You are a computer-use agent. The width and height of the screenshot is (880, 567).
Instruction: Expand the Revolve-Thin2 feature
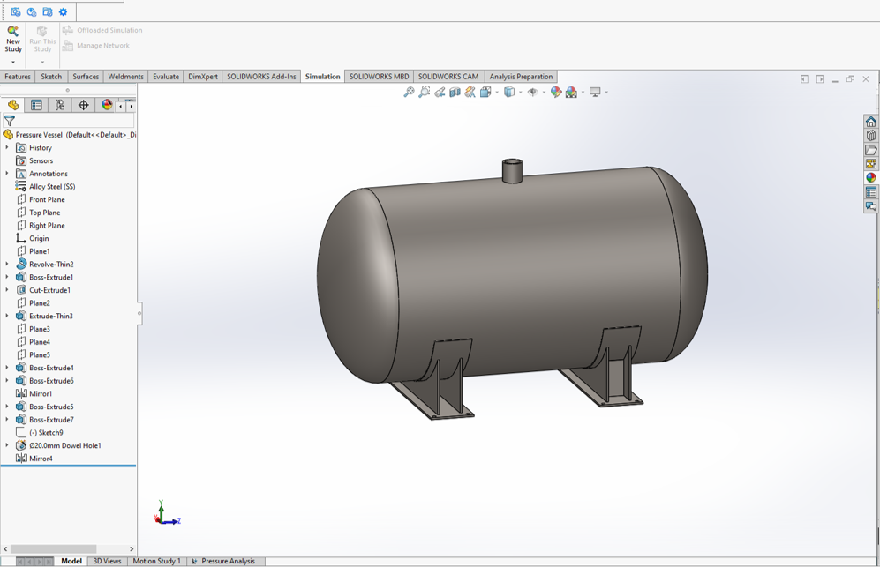8,264
